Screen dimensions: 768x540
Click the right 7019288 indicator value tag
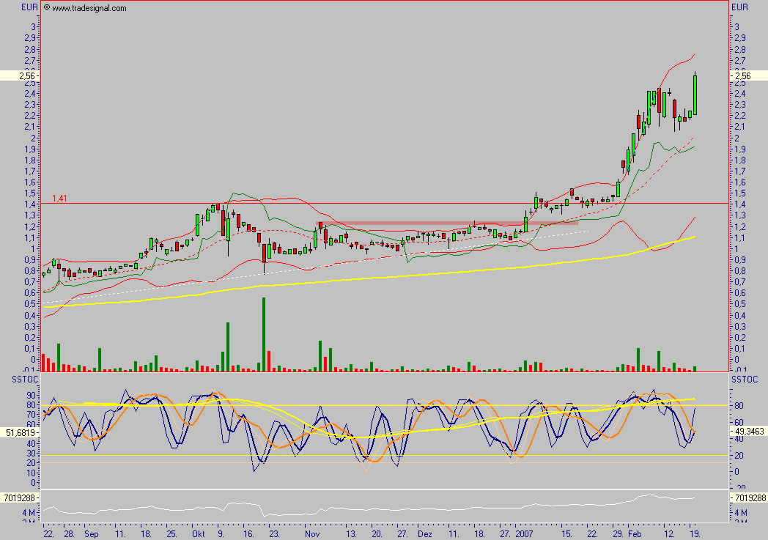coord(749,498)
